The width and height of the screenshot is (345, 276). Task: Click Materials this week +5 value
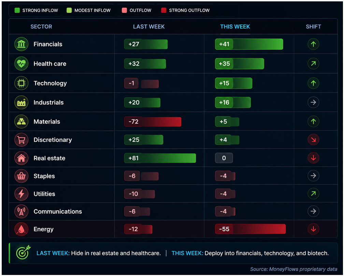223,121
